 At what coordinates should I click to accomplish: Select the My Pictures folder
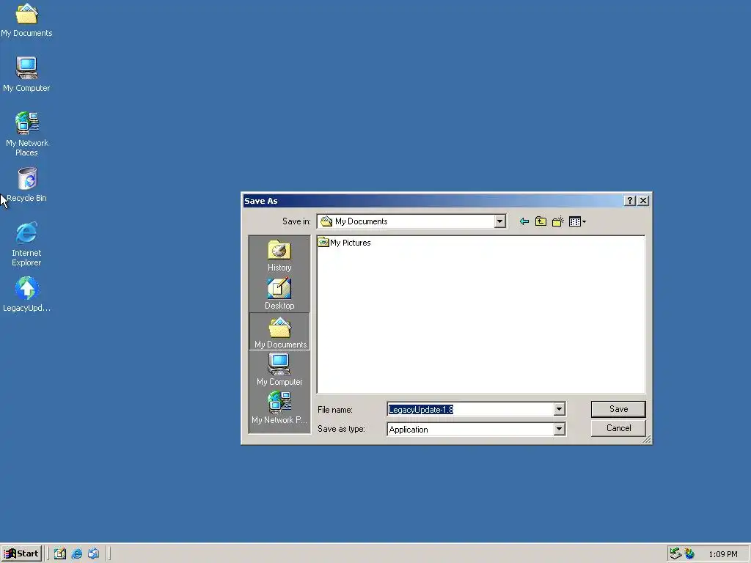[x=345, y=243]
